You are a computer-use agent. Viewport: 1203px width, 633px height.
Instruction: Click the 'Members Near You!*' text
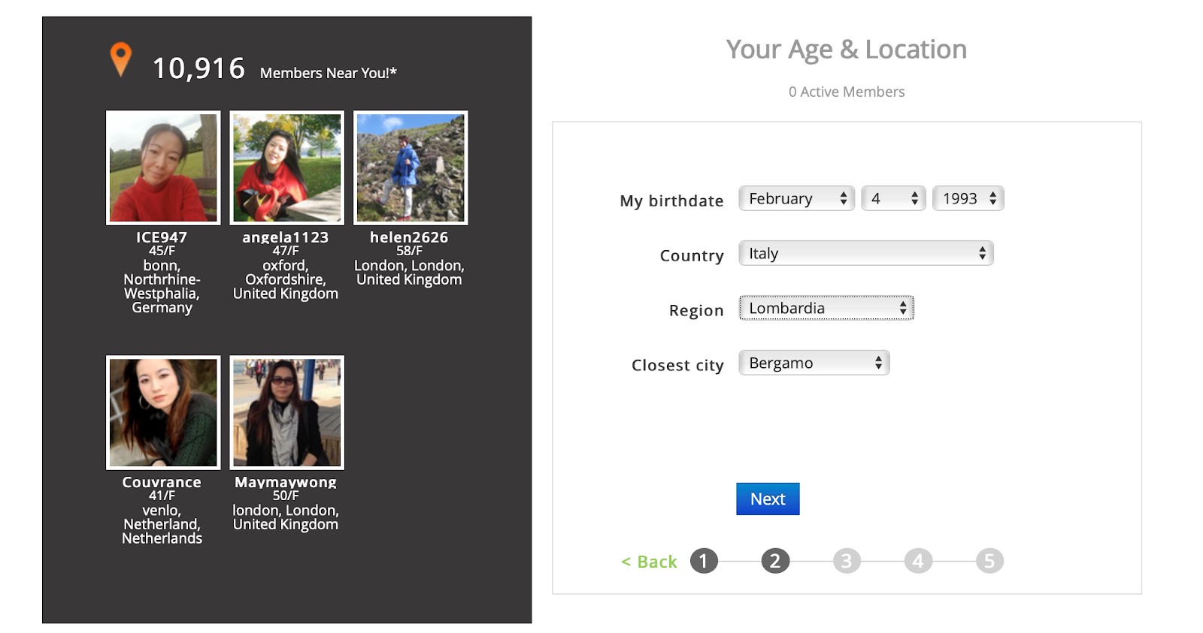(329, 73)
